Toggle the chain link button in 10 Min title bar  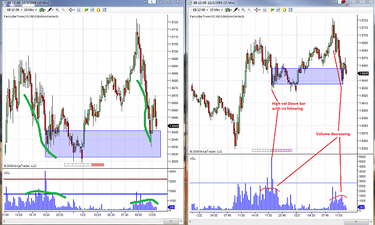tap(145, 2)
